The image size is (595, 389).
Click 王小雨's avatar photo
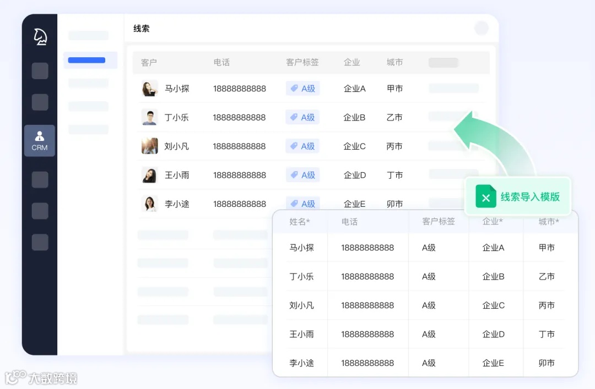(x=149, y=175)
